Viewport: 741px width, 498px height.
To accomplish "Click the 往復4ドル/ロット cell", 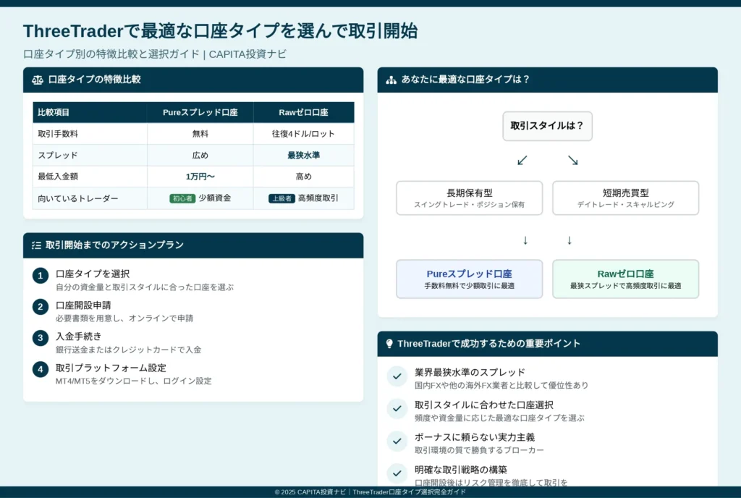I will [304, 134].
